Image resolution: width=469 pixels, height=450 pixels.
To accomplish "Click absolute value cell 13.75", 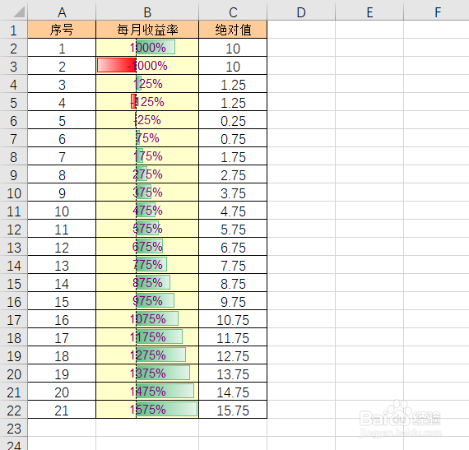I will (x=233, y=373).
